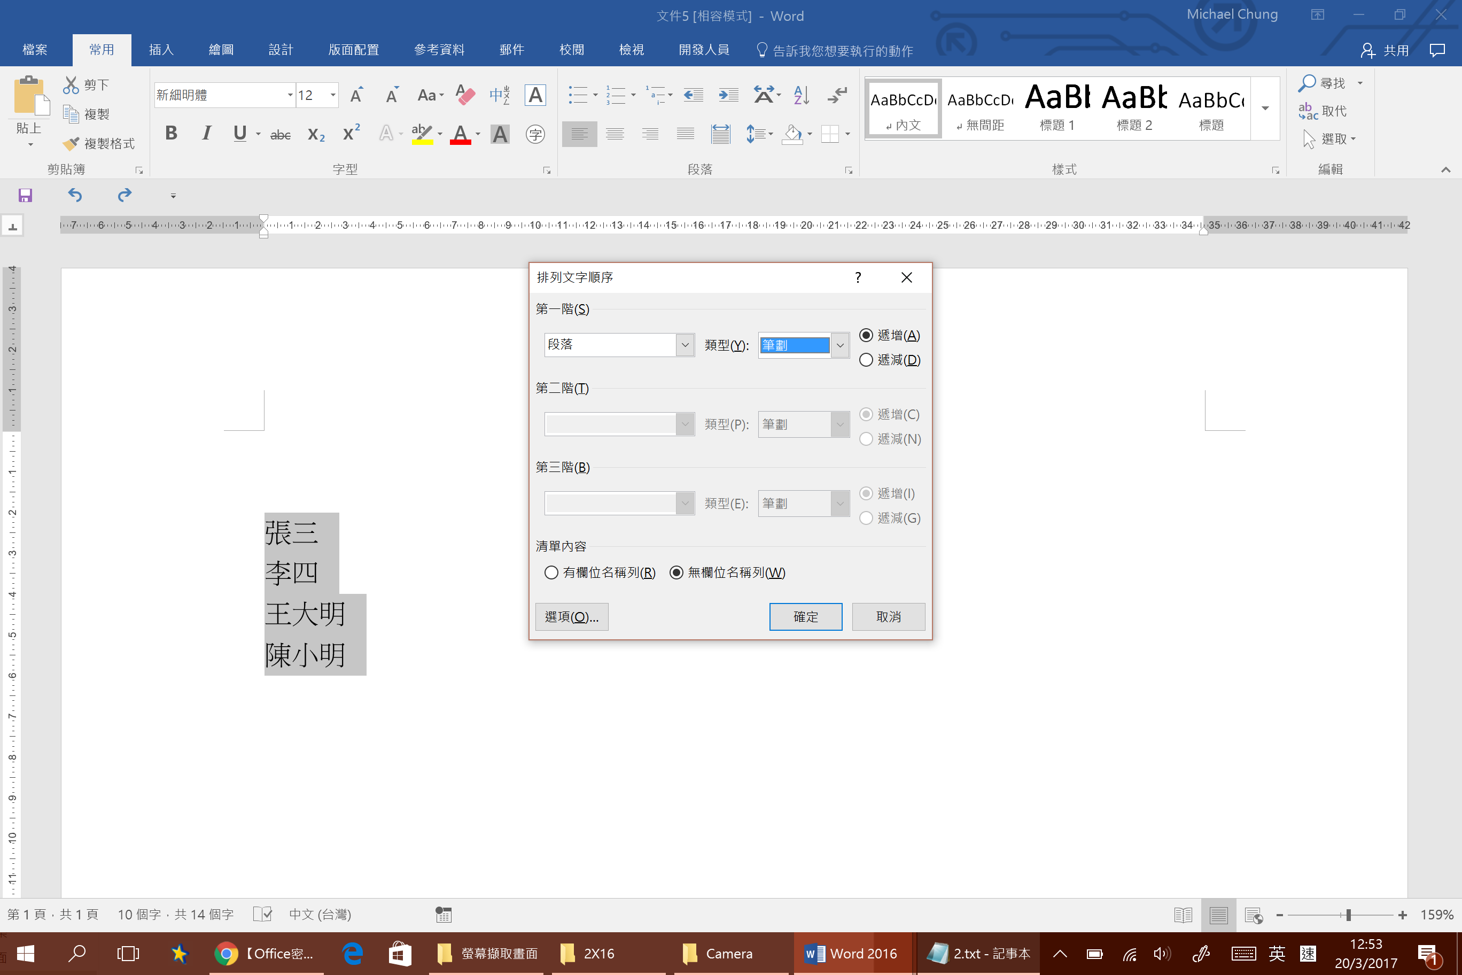The width and height of the screenshot is (1462, 975).
Task: Switch to the 插入 ribbon tab
Action: (161, 50)
